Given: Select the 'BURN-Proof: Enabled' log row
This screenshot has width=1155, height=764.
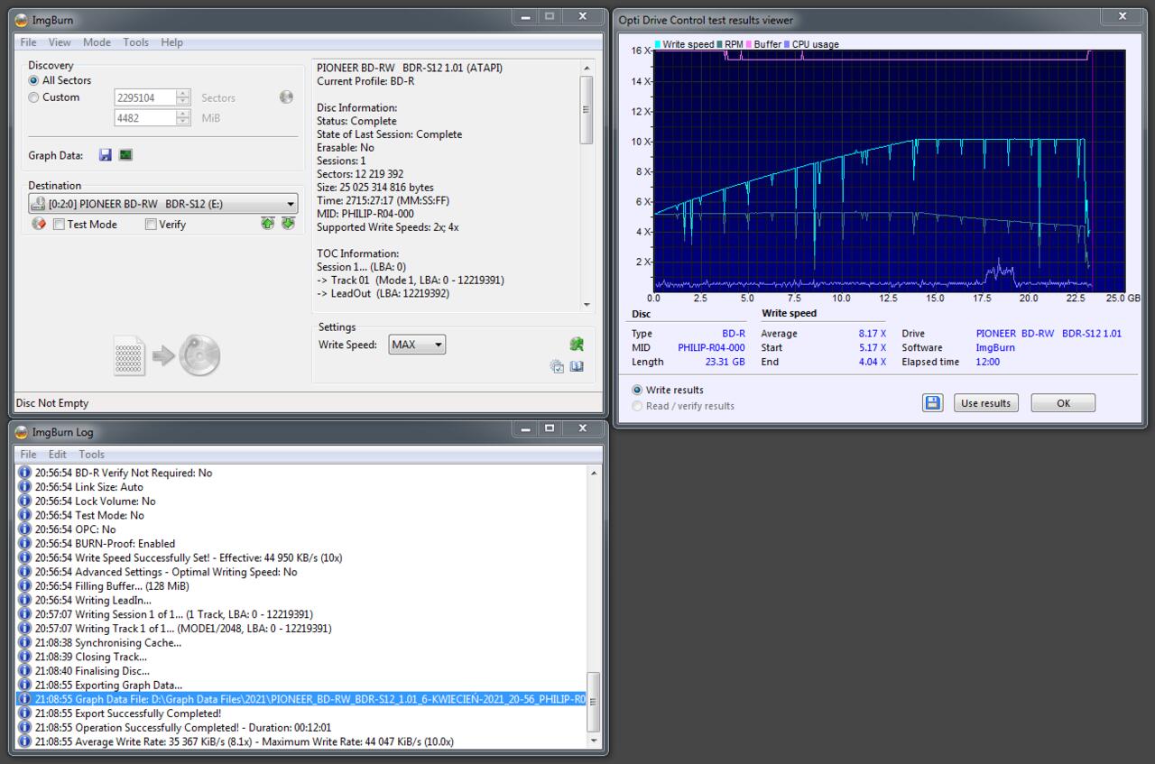Looking at the screenshot, I should pyautogui.click(x=302, y=543).
